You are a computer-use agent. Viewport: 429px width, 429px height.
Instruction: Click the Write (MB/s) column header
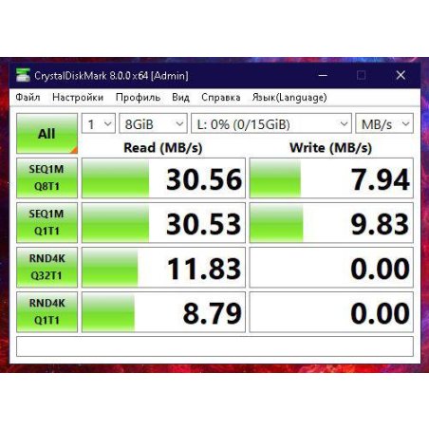pos(331,147)
